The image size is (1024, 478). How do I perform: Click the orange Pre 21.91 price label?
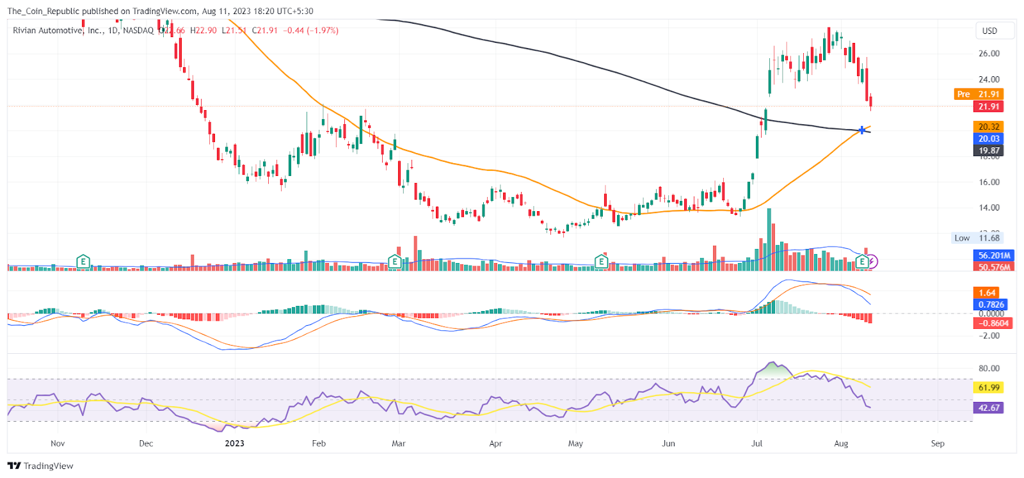click(x=979, y=94)
